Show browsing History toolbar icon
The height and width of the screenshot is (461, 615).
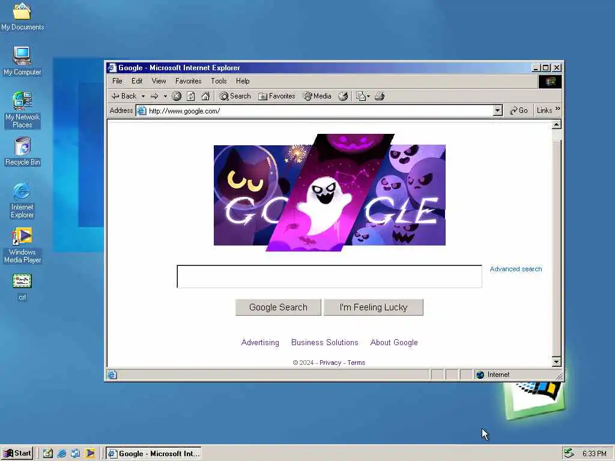pyautogui.click(x=343, y=96)
